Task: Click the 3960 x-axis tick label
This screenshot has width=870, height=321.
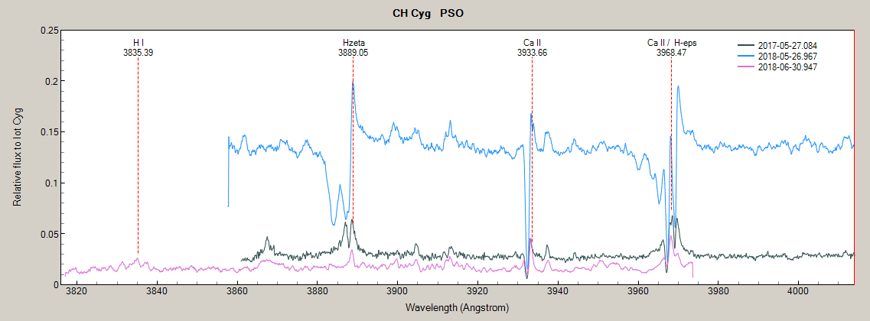Action: 638,292
